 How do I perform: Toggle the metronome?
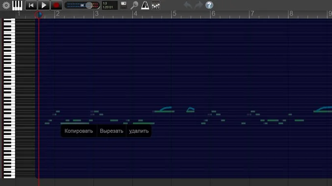(x=145, y=5)
